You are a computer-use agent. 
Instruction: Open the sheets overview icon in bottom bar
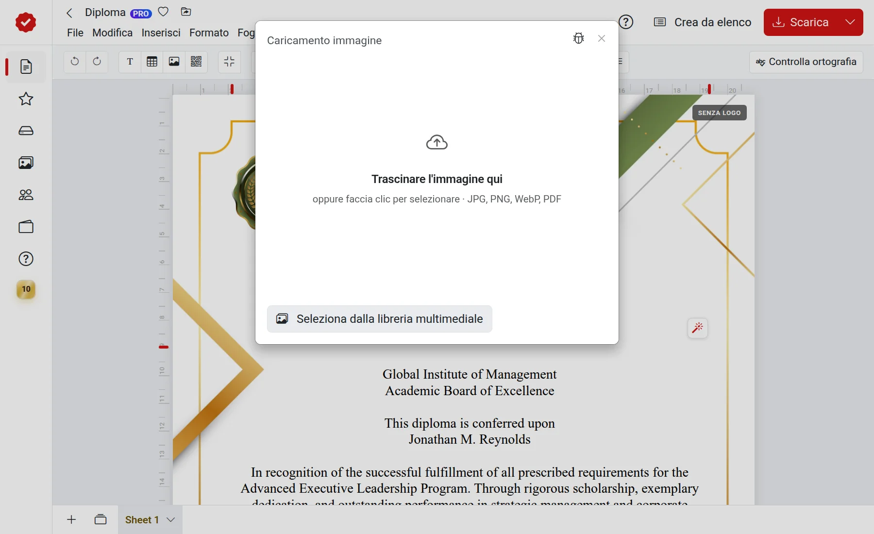click(101, 519)
